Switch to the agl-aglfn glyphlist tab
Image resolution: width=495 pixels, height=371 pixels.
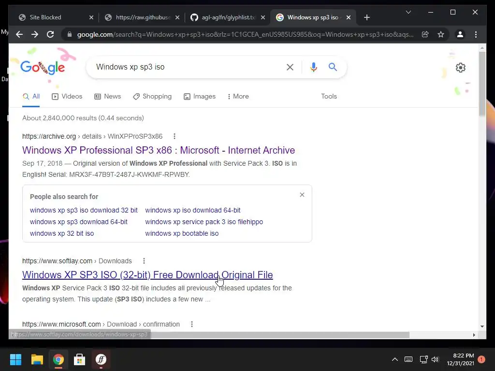(225, 17)
